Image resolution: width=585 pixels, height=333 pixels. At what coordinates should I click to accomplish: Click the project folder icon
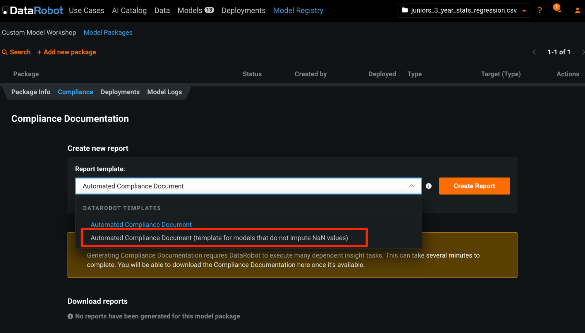tap(405, 10)
